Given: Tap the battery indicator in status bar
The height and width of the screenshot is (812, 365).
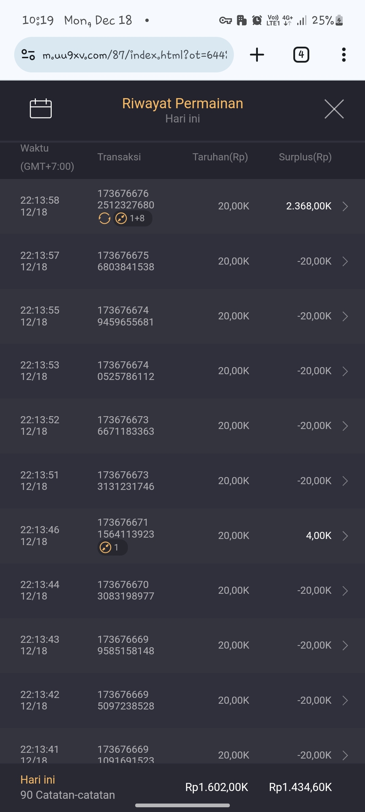Looking at the screenshot, I should click(x=340, y=21).
